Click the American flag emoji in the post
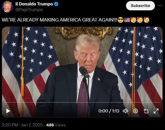The height and width of the screenshot is (130, 165). [127, 20]
